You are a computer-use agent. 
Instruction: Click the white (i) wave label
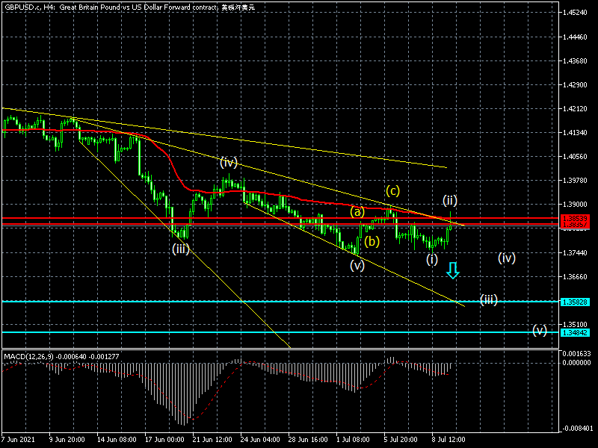pos(432,259)
